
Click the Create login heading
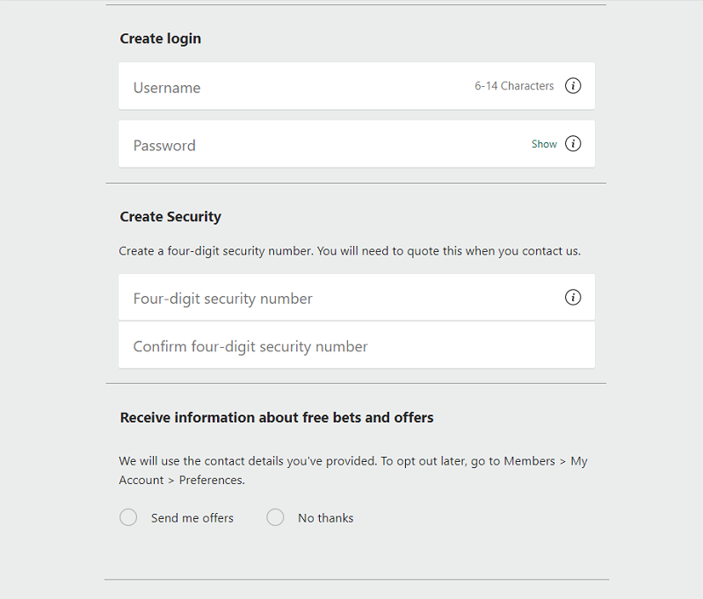[161, 39]
